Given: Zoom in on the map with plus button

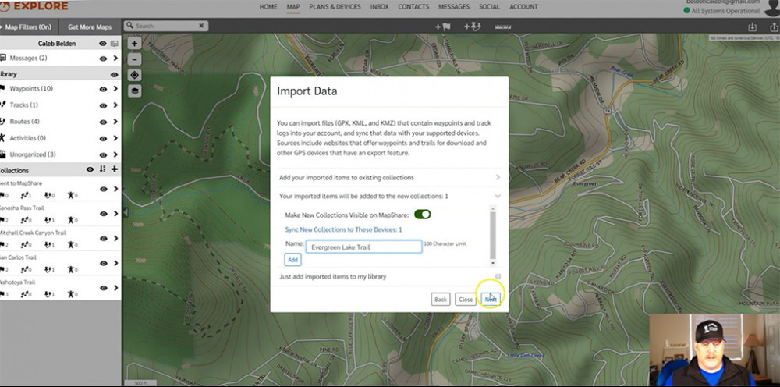Looking at the screenshot, I should tap(135, 43).
